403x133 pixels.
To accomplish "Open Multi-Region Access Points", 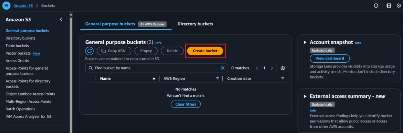I will click(28, 101).
